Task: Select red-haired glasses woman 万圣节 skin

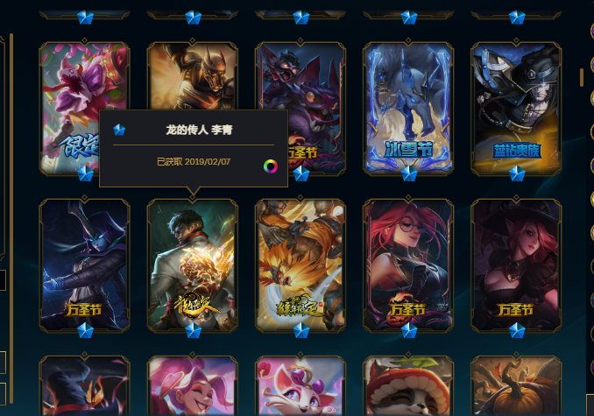Action: tap(408, 265)
